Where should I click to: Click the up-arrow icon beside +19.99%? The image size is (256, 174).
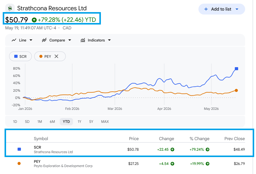point(208,164)
